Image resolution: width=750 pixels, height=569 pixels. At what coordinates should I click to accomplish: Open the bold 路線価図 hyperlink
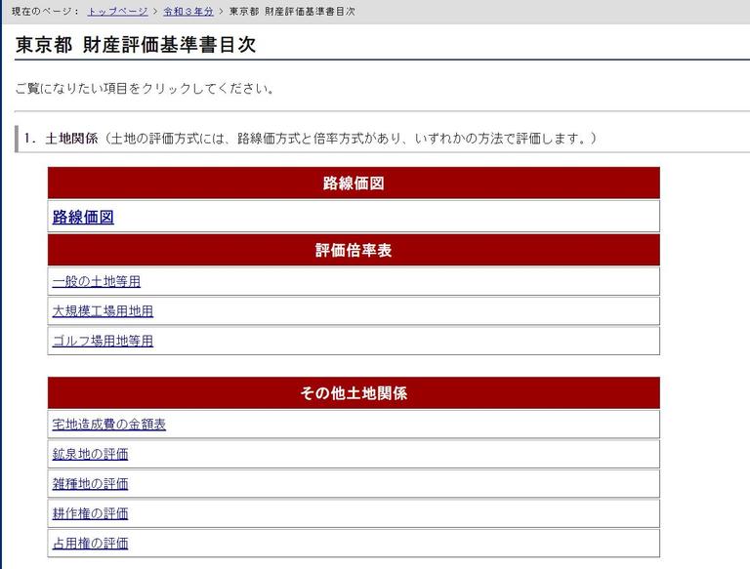83,217
